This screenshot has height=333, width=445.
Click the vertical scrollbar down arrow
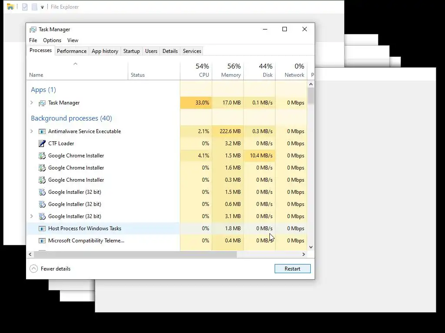[x=311, y=247]
